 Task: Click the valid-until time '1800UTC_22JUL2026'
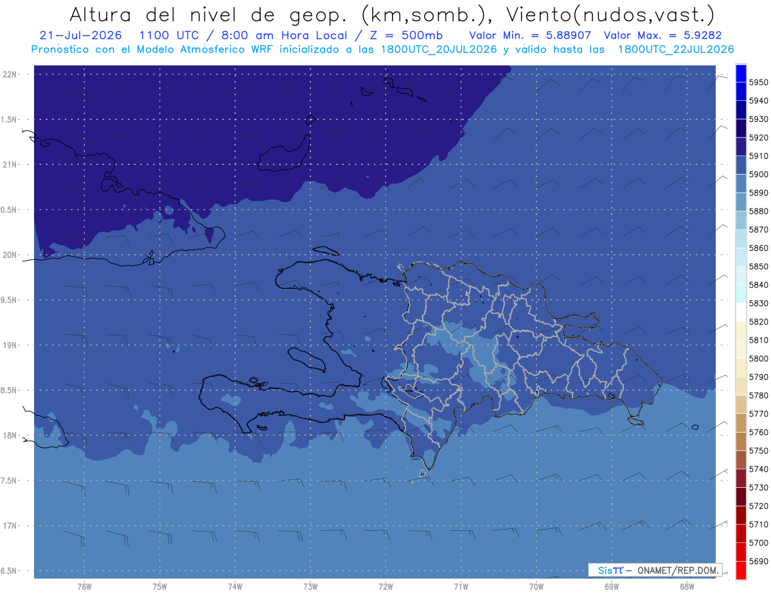pos(675,49)
